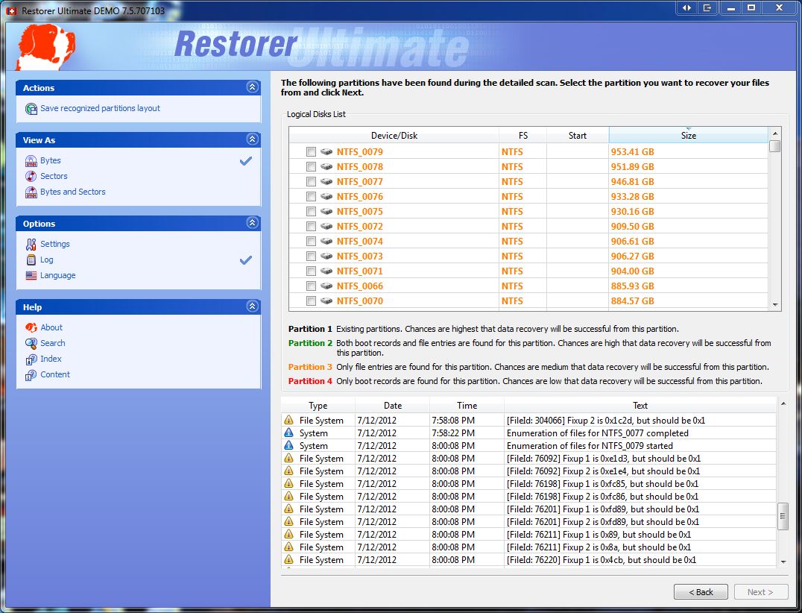Open the About link

[x=51, y=327]
